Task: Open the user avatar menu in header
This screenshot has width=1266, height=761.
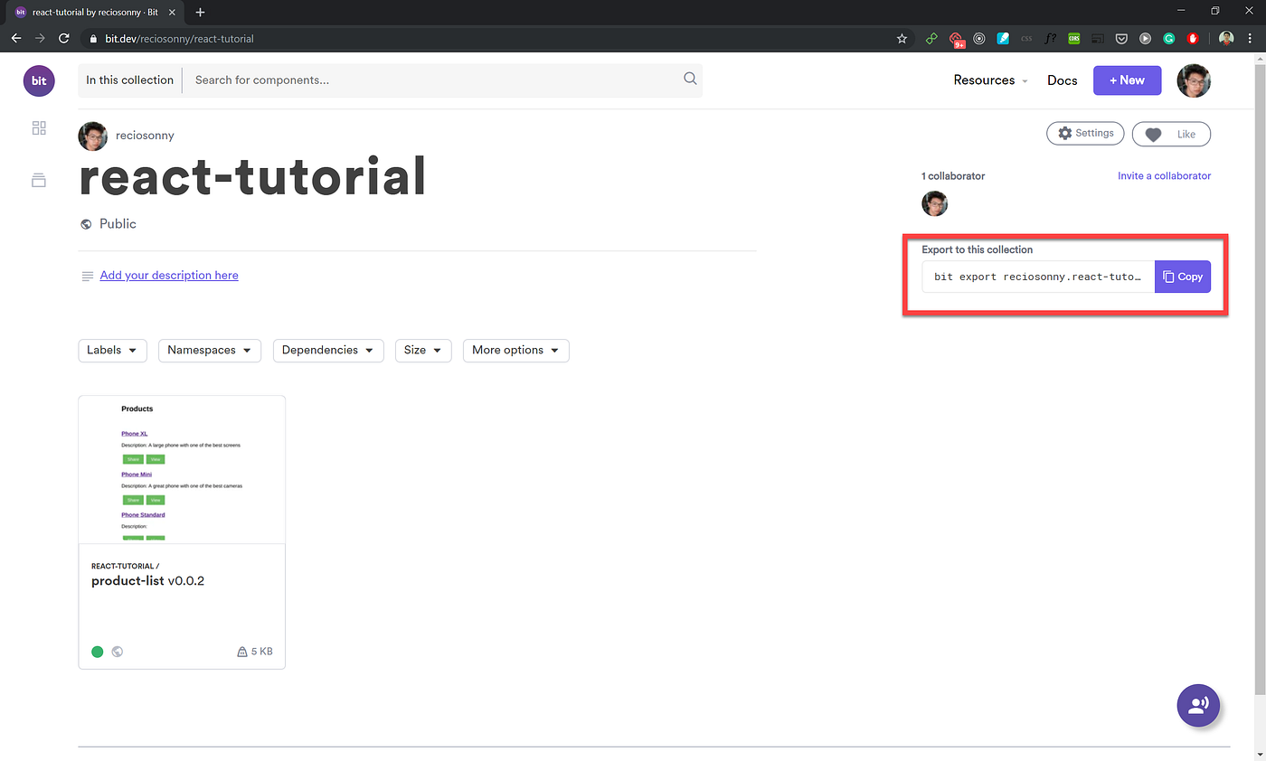Action: [x=1194, y=80]
